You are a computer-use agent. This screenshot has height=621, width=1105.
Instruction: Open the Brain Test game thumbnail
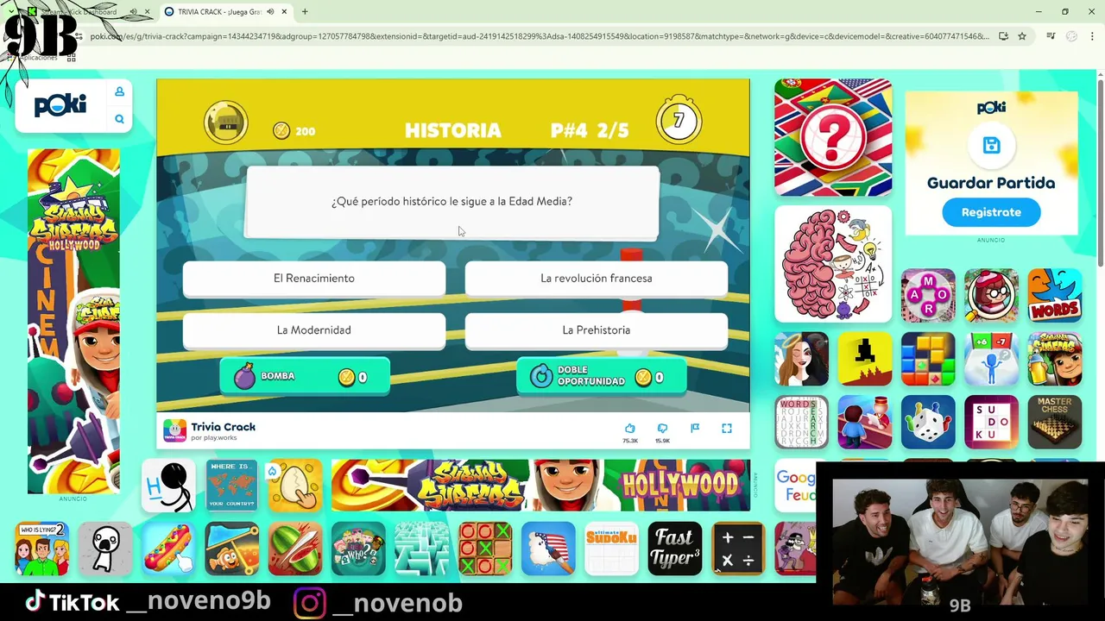[833, 264]
